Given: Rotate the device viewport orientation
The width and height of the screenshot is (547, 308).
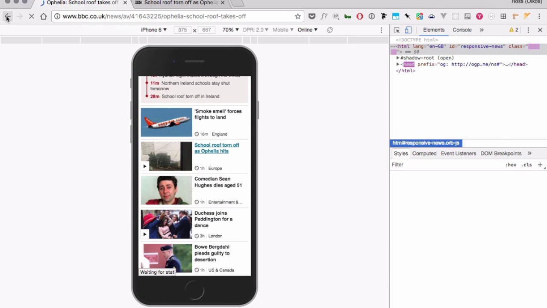Looking at the screenshot, I should 330,30.
